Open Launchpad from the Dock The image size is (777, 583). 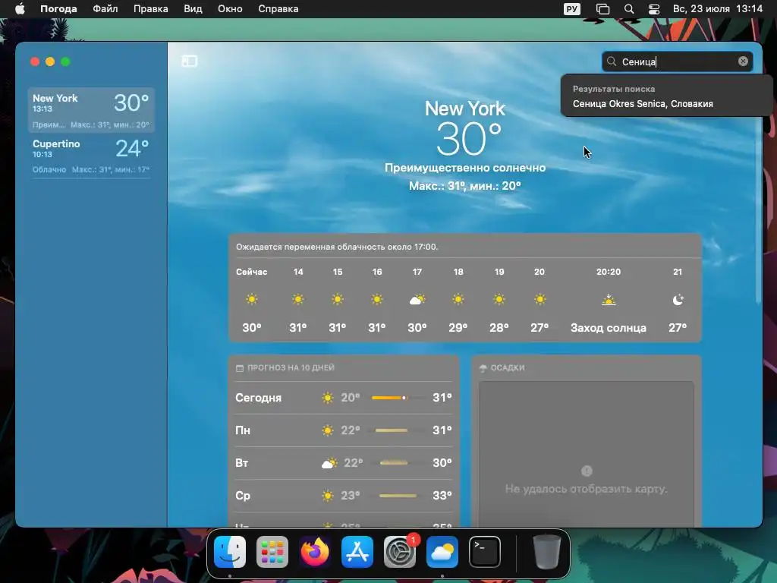point(272,552)
